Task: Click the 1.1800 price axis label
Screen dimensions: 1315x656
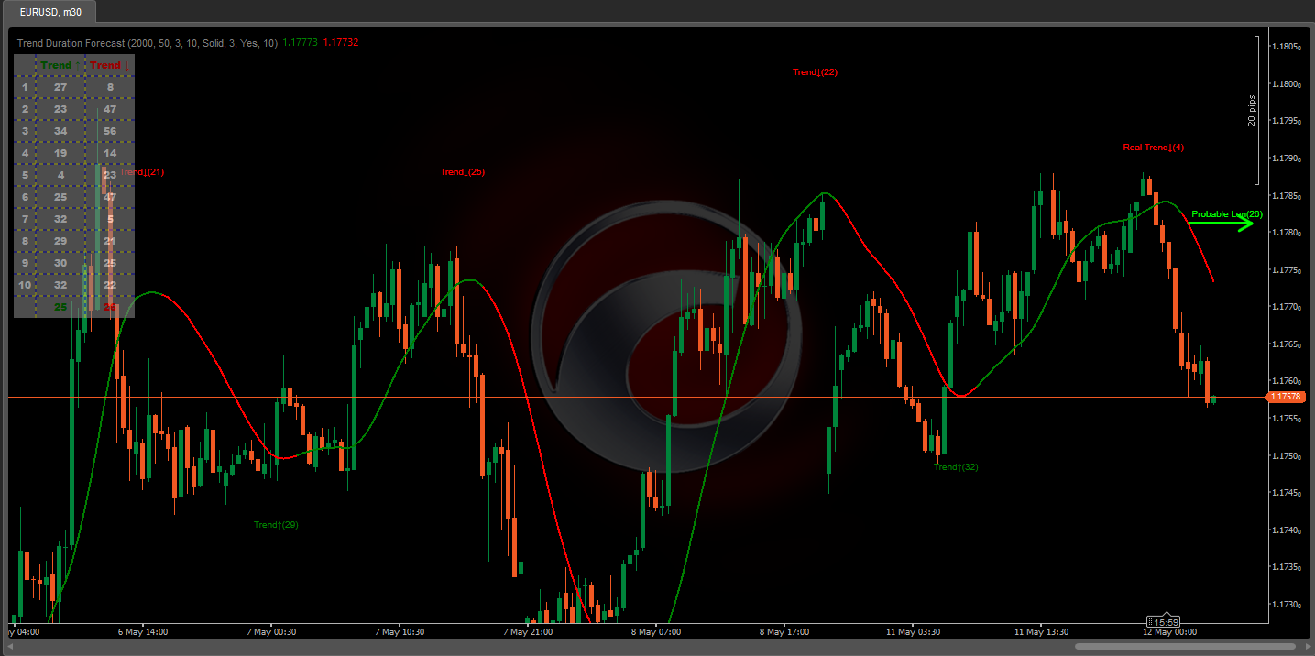Action: [x=1287, y=84]
